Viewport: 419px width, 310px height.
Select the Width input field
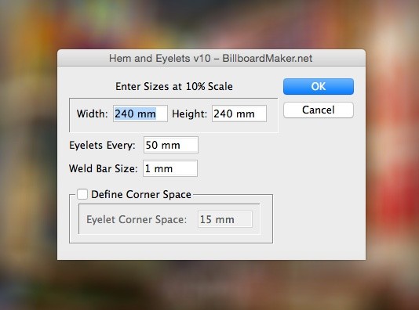[x=140, y=114]
